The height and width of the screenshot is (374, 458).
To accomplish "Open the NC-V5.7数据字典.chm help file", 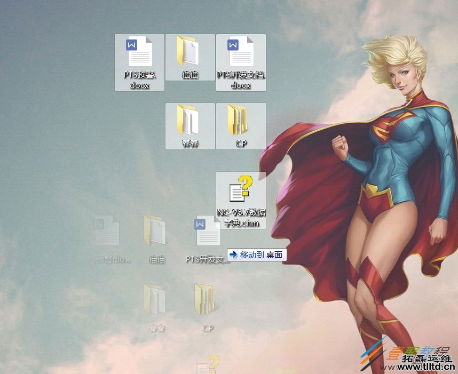I will tap(241, 189).
